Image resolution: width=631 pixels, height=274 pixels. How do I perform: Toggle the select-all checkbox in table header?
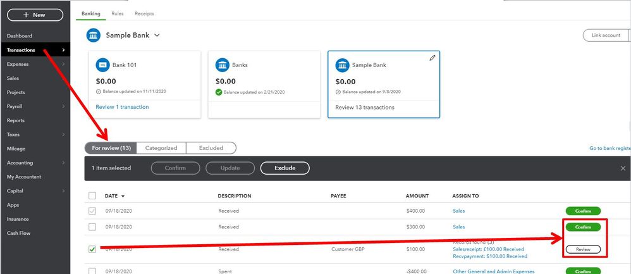click(x=92, y=196)
